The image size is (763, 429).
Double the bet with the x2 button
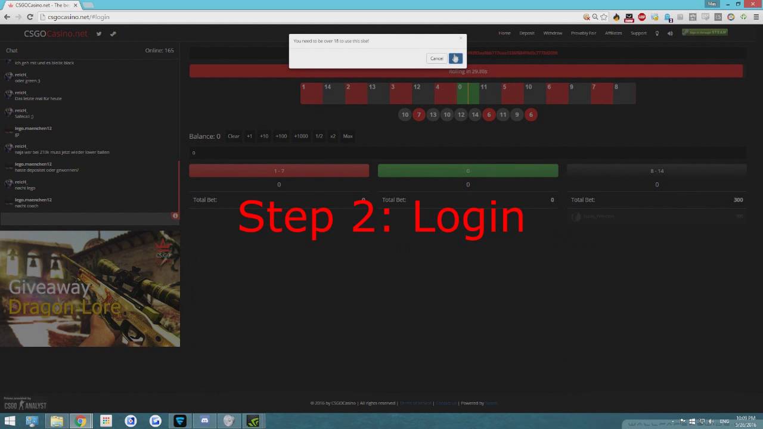coord(333,136)
